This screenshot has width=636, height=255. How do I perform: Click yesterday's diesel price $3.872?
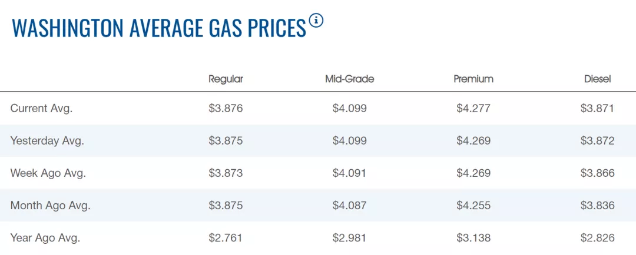[x=598, y=141]
